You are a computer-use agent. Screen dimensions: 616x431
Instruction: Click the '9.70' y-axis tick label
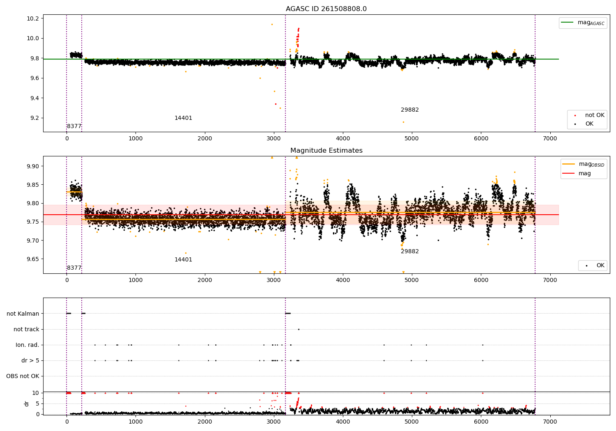(33, 241)
